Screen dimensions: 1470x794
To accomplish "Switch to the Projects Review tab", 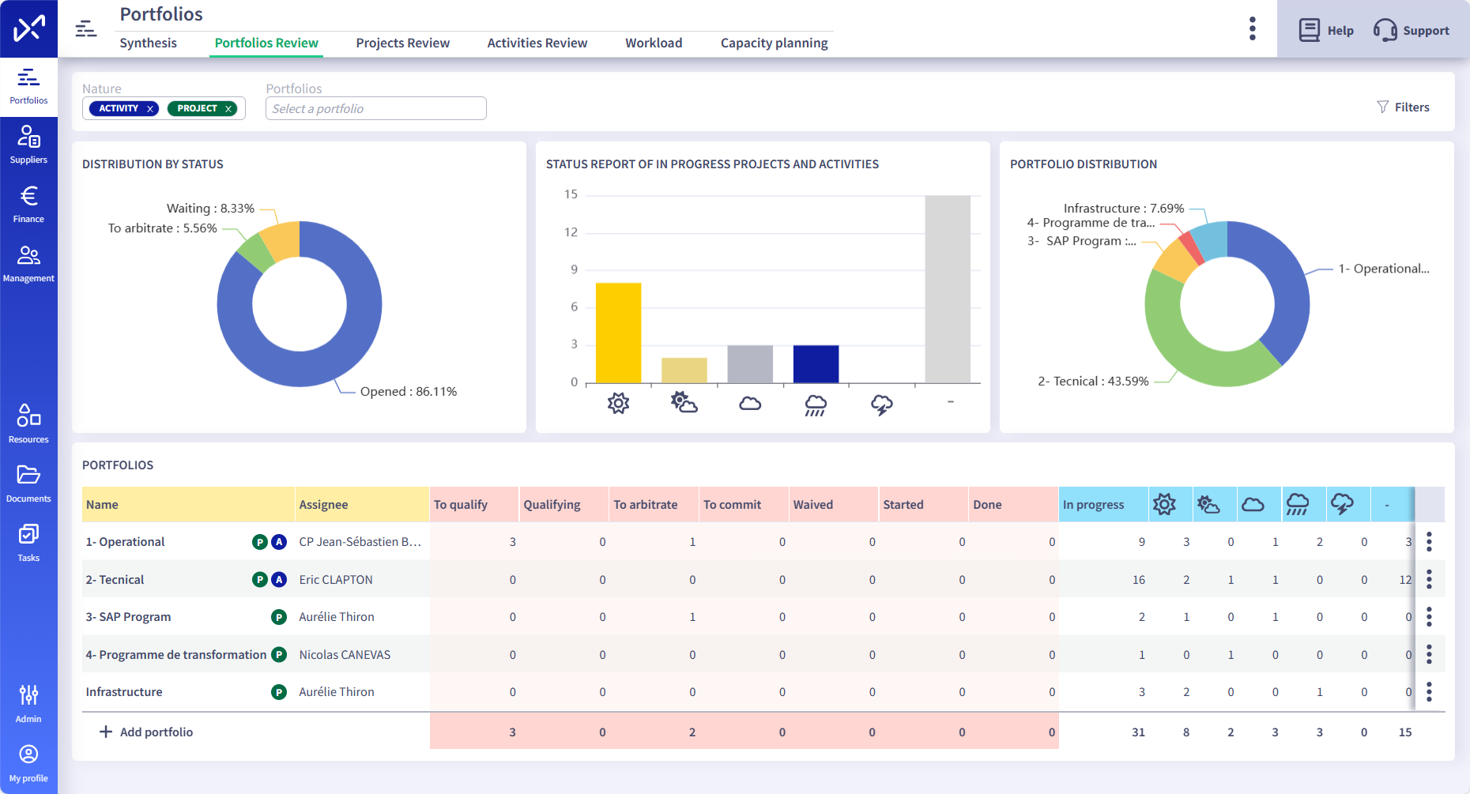I will click(x=402, y=43).
